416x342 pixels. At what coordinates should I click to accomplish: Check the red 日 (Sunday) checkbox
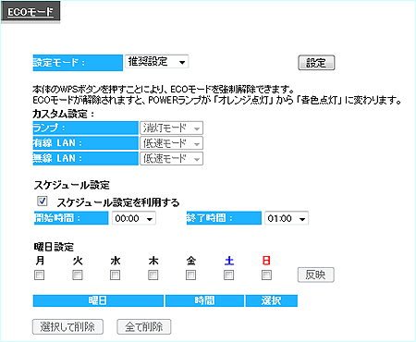[x=266, y=275]
